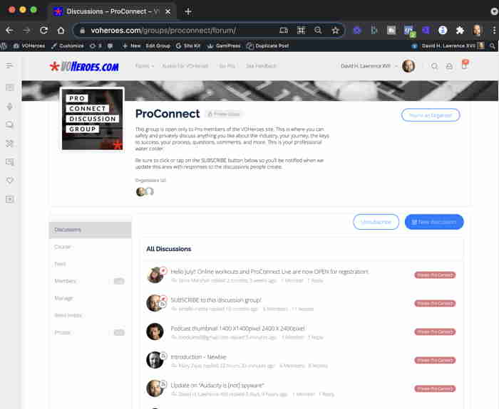Click the You're an Organizer button
The height and width of the screenshot is (409, 499).
pyautogui.click(x=431, y=115)
